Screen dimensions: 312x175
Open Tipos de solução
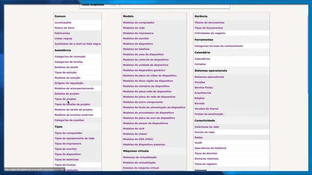(x=65, y=72)
